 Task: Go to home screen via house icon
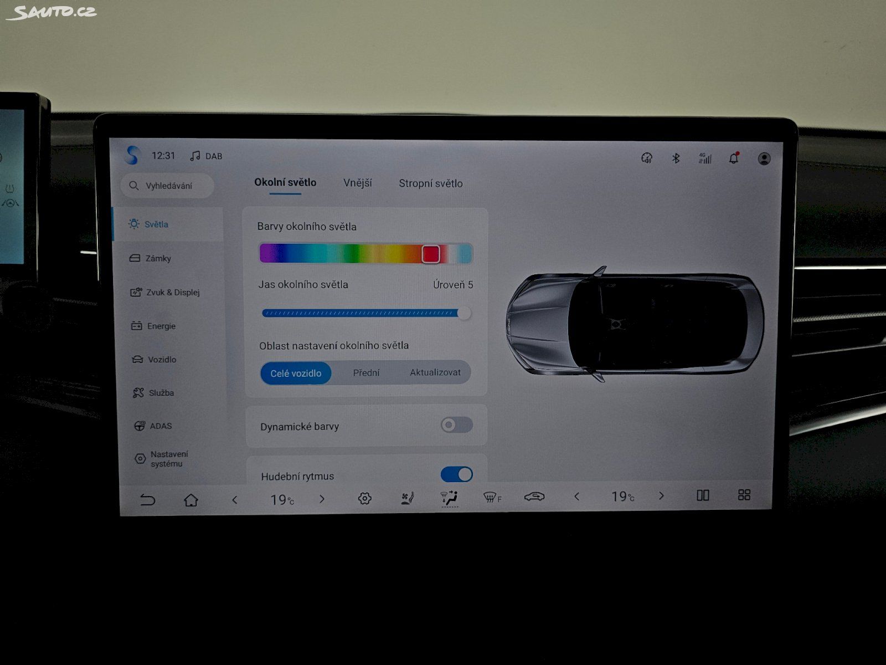click(191, 500)
